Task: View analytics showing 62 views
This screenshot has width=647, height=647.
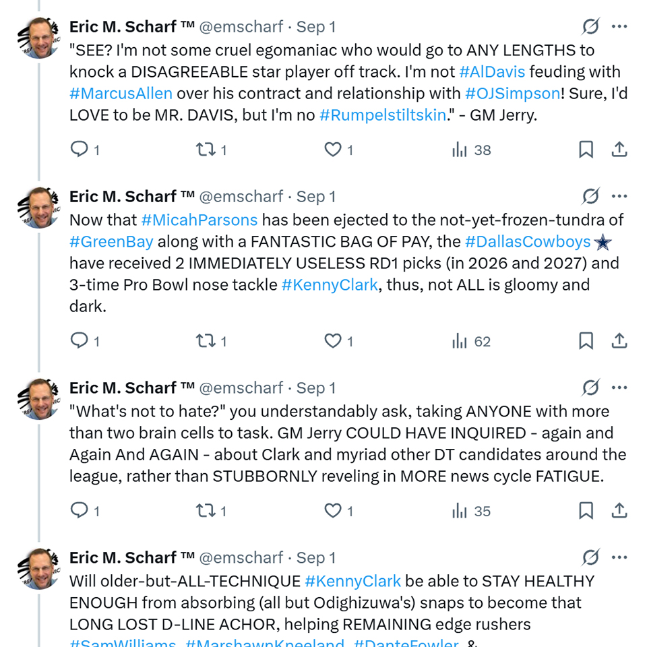Action: [x=472, y=341]
